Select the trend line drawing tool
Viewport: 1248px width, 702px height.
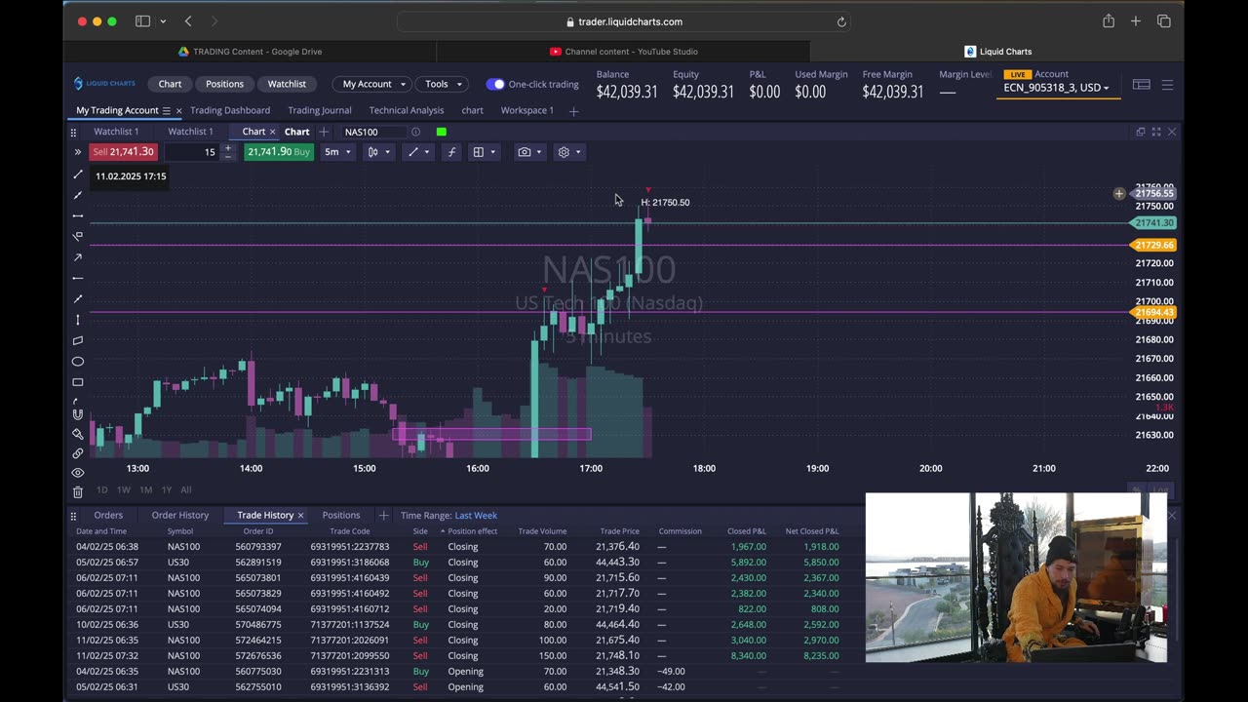coord(78,175)
